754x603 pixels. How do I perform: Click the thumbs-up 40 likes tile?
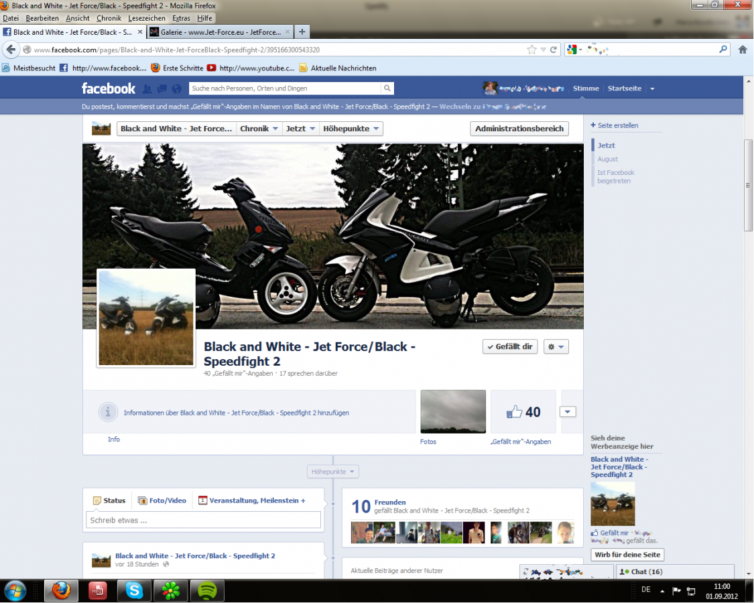523,412
